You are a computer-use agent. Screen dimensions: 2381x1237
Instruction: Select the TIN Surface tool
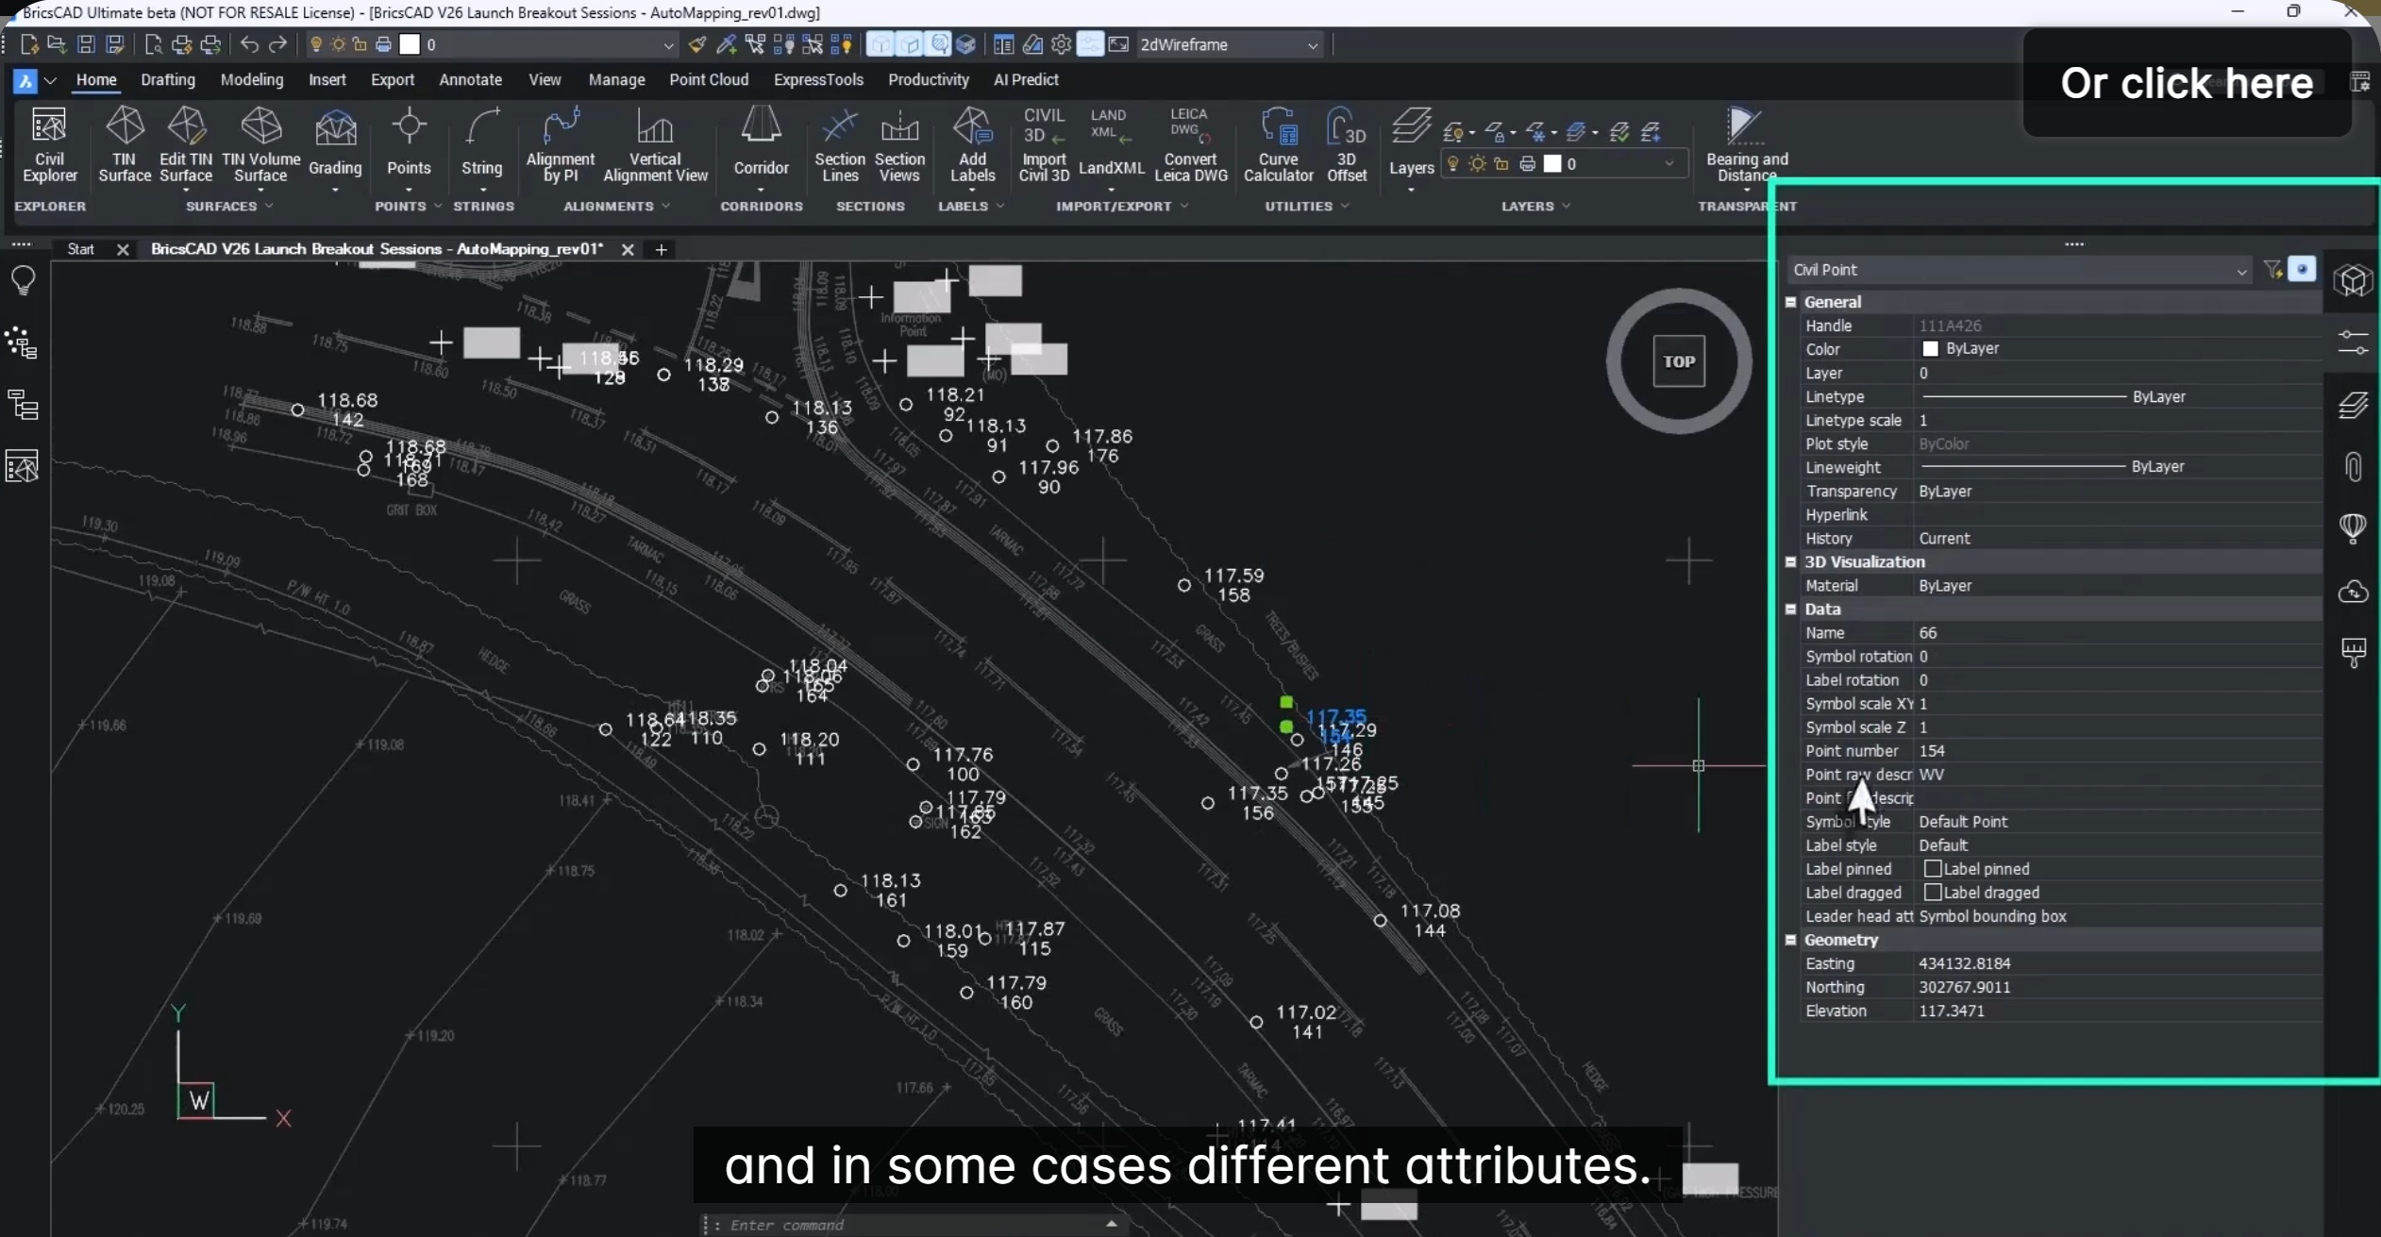[124, 143]
